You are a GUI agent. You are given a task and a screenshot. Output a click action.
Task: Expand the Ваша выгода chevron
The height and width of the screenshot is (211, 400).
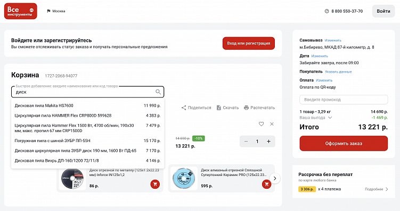(x=330, y=118)
